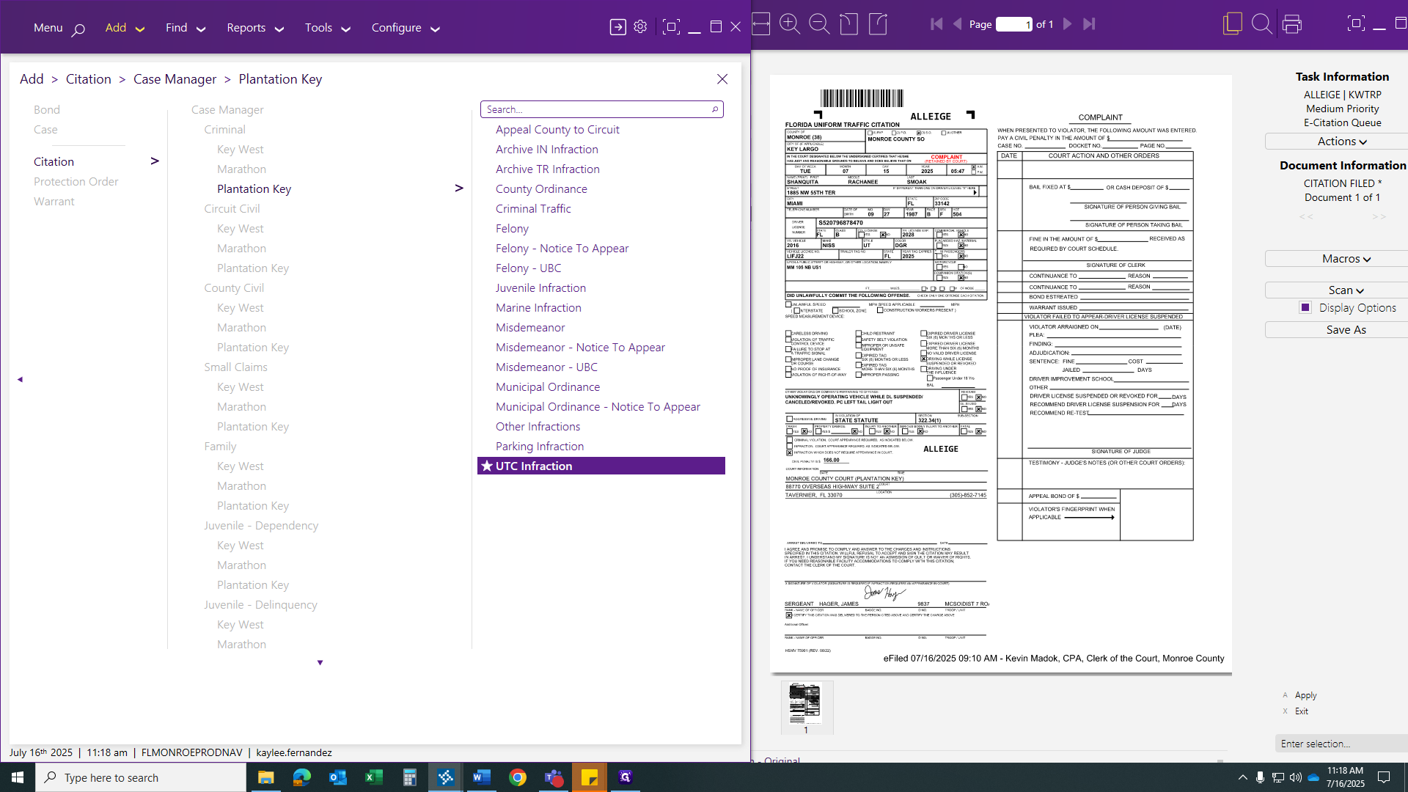The height and width of the screenshot is (792, 1408).
Task: Zoom out on the citation document
Action: pyautogui.click(x=820, y=24)
